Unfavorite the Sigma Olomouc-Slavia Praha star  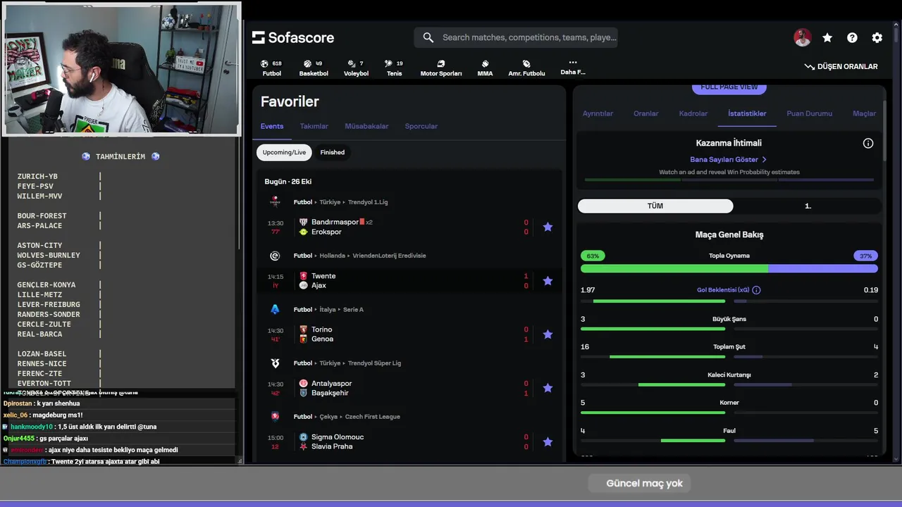(548, 442)
